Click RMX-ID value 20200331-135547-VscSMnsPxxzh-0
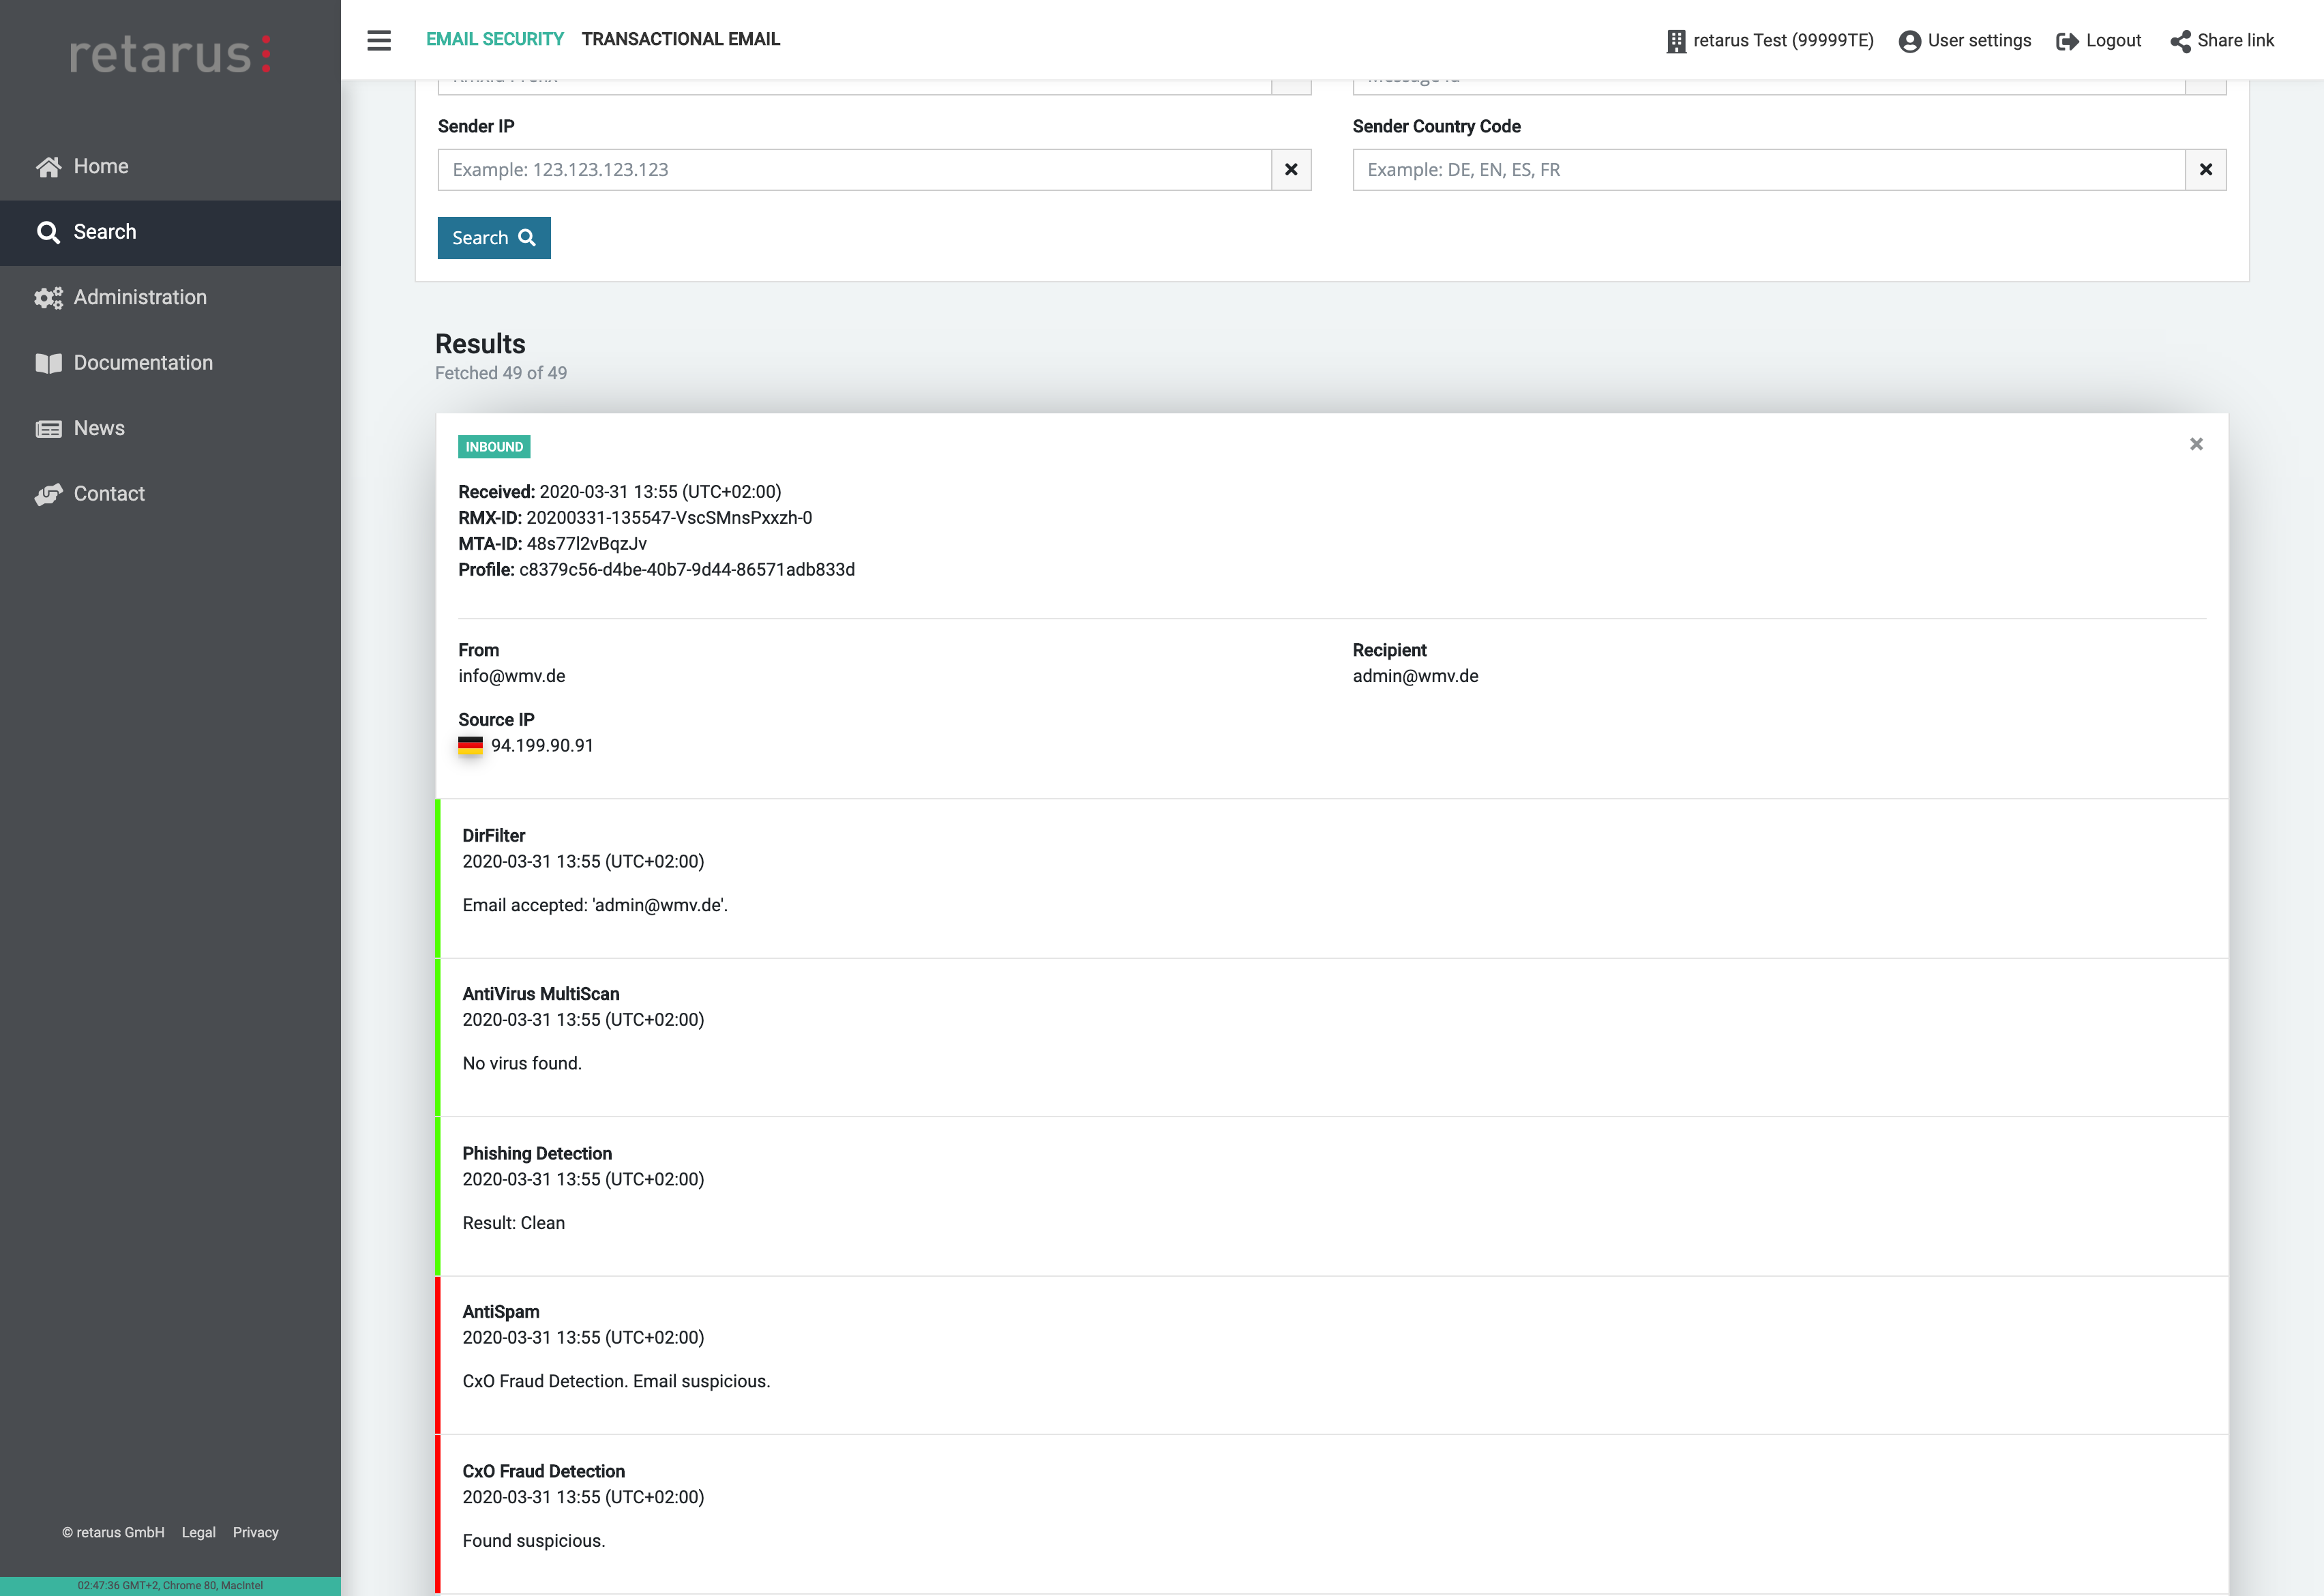This screenshot has height=1596, width=2324. coord(669,518)
